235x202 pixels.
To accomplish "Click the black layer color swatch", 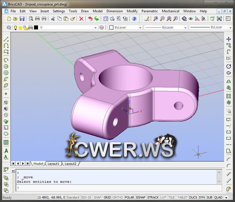I will [x=36, y=28].
